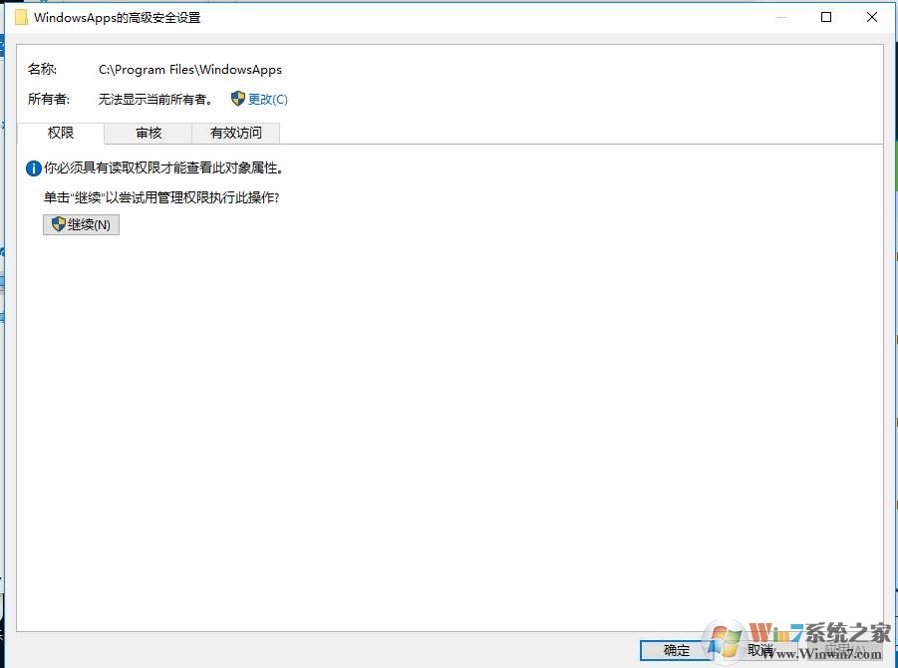Confirm with the 确定 button
Screen dimensions: 898x668
click(x=677, y=650)
